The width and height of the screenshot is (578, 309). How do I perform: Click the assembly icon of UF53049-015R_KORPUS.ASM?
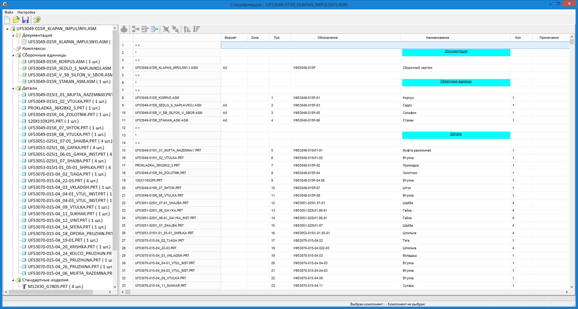pyautogui.click(x=24, y=62)
